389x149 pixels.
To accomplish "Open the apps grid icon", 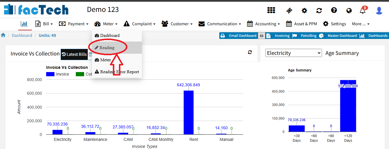I will coord(271,10).
